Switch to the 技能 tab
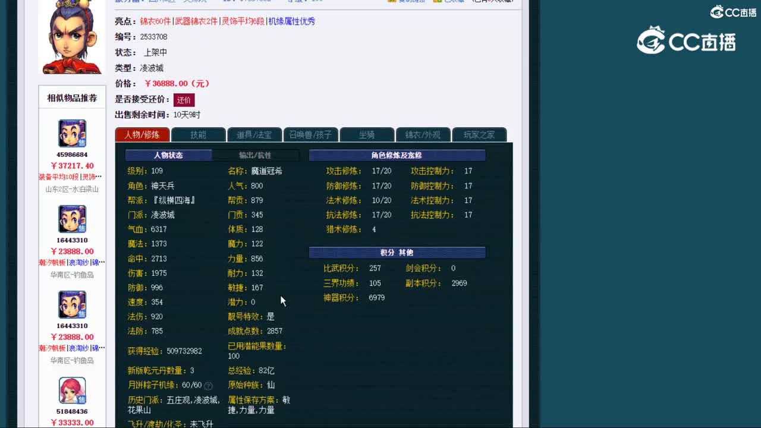Image resolution: width=761 pixels, height=428 pixels. point(199,135)
